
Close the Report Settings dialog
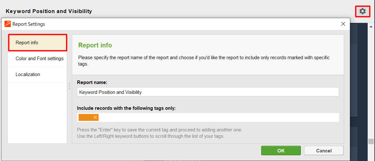coord(343,24)
